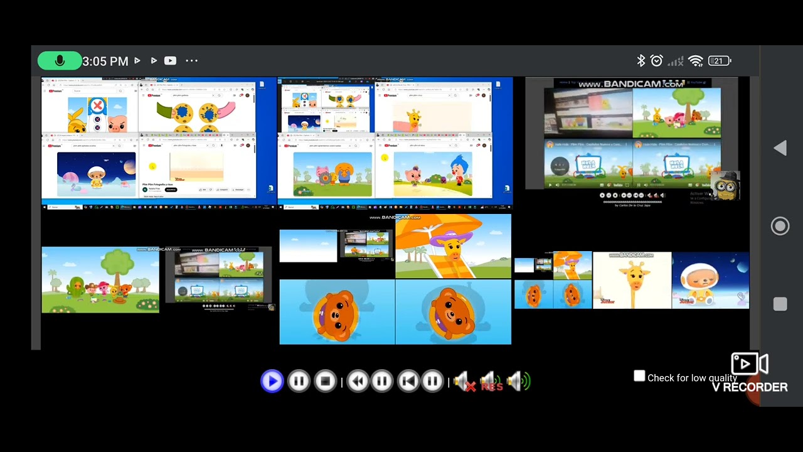The width and height of the screenshot is (803, 452).
Task: Click the stop button with square symbol
Action: pyautogui.click(x=325, y=381)
